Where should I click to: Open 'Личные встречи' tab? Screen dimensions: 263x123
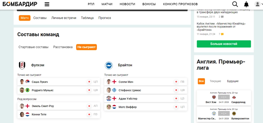coord(64,18)
